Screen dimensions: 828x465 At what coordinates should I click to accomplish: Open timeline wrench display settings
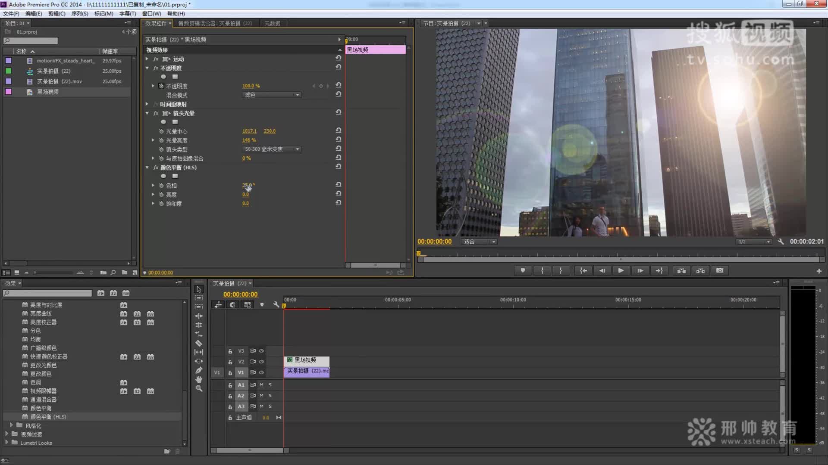click(276, 305)
